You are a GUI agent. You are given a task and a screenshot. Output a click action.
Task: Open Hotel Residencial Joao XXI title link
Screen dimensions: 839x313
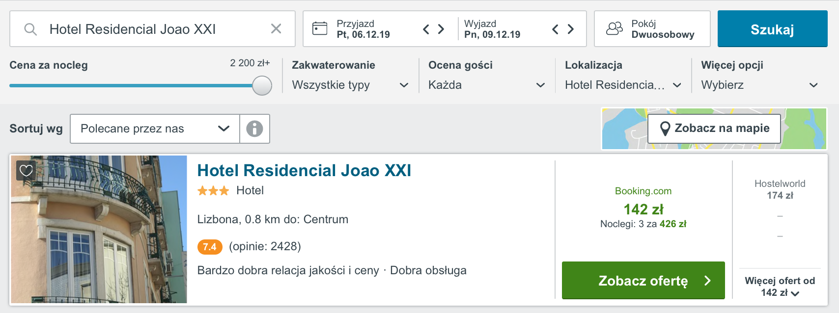click(304, 170)
